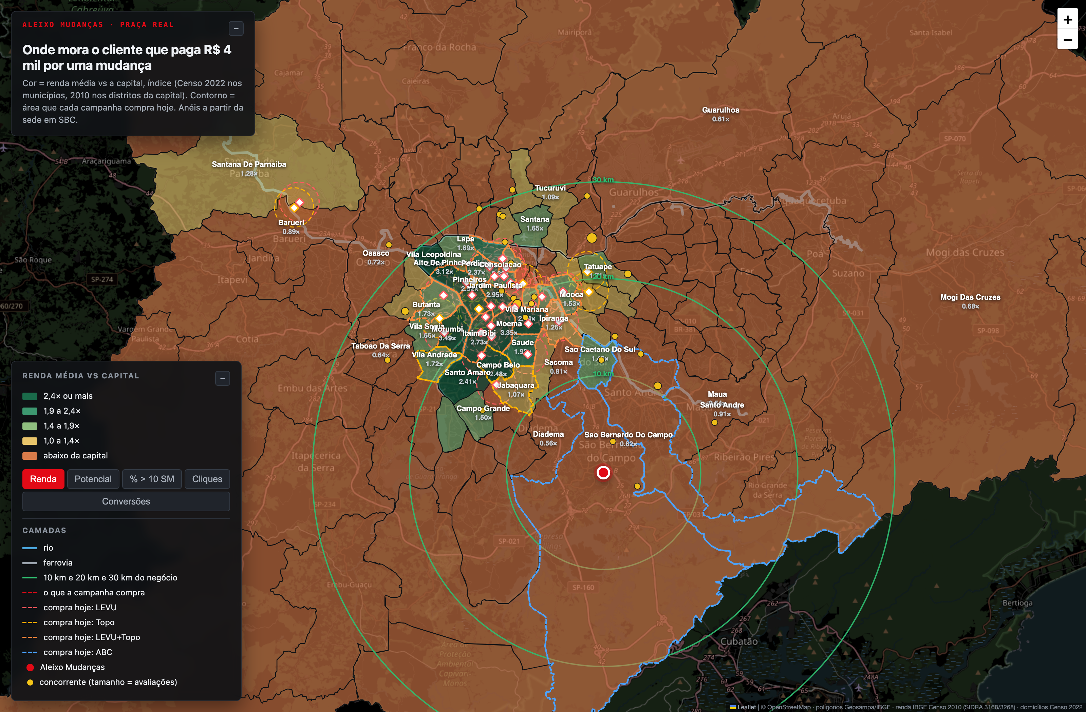Click the white diamond marker in Barueri
Screen dimensions: 1086x712
(300, 202)
